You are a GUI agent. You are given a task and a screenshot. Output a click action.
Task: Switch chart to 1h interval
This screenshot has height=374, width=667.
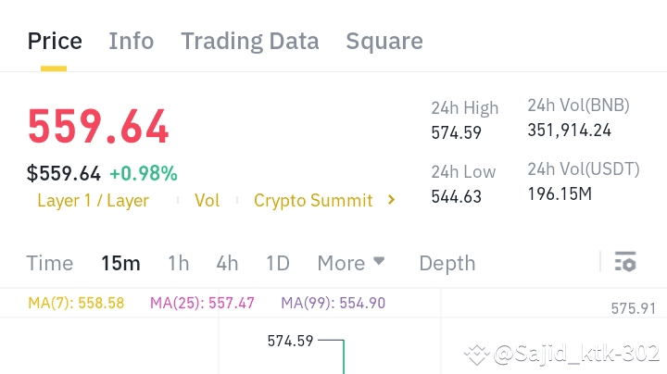(x=178, y=263)
